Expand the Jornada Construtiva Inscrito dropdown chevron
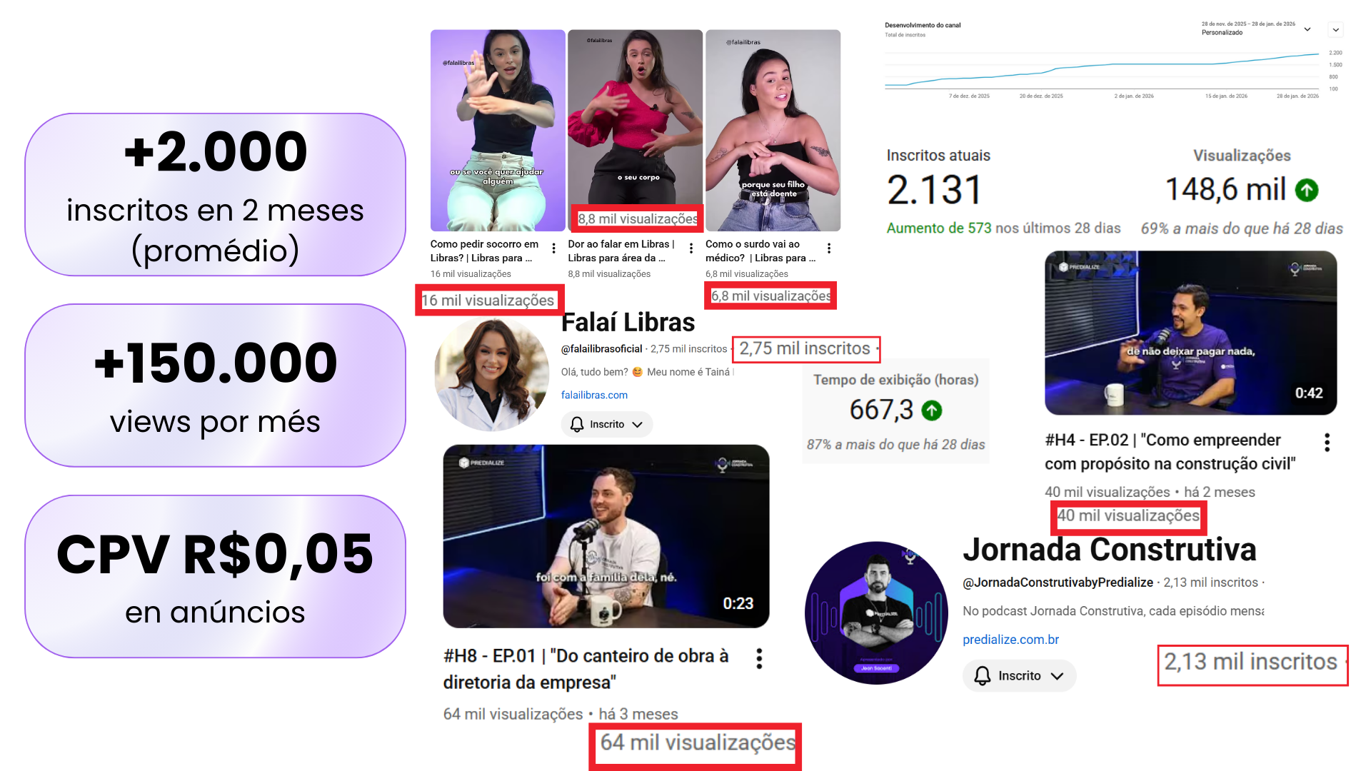Screen dimensions: 1371x771 pos(1058,676)
